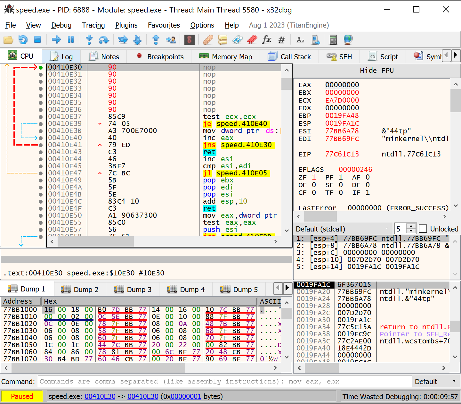
Task: Click the Step Into toolbar icon
Action: pyautogui.click(x=89, y=40)
